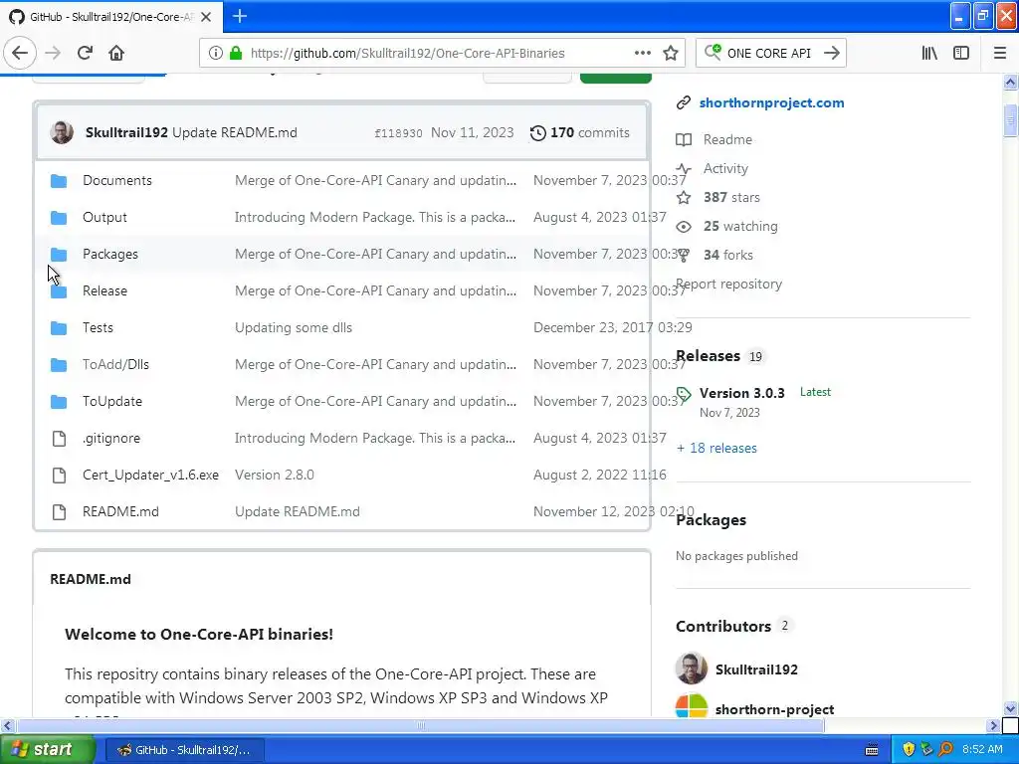Viewport: 1019px width, 764px height.
Task: Click the orange magnifier tray icon
Action: click(945, 749)
